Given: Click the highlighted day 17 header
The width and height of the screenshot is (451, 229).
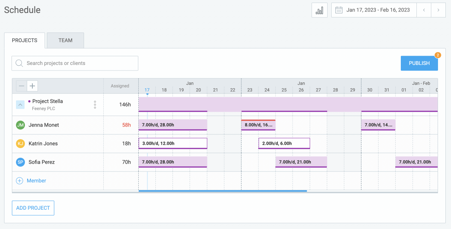Looking at the screenshot, I should 147,90.
